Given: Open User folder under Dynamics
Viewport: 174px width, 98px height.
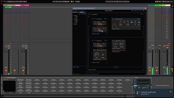Looking at the screenshot, I should [x=76, y=23].
